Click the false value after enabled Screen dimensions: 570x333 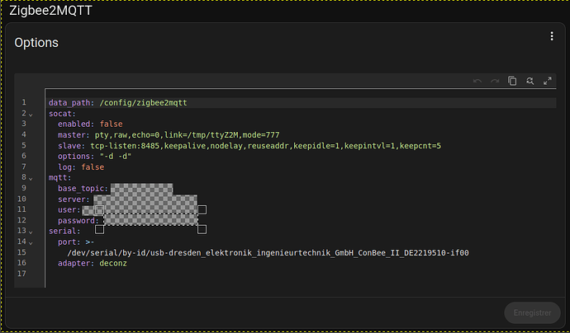tap(112, 124)
